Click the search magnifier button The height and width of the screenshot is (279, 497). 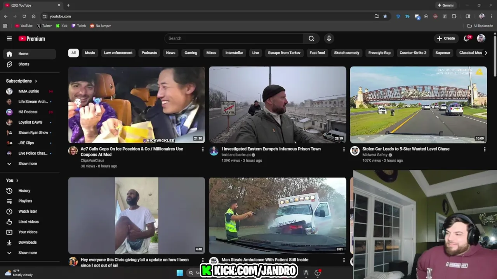click(x=311, y=38)
